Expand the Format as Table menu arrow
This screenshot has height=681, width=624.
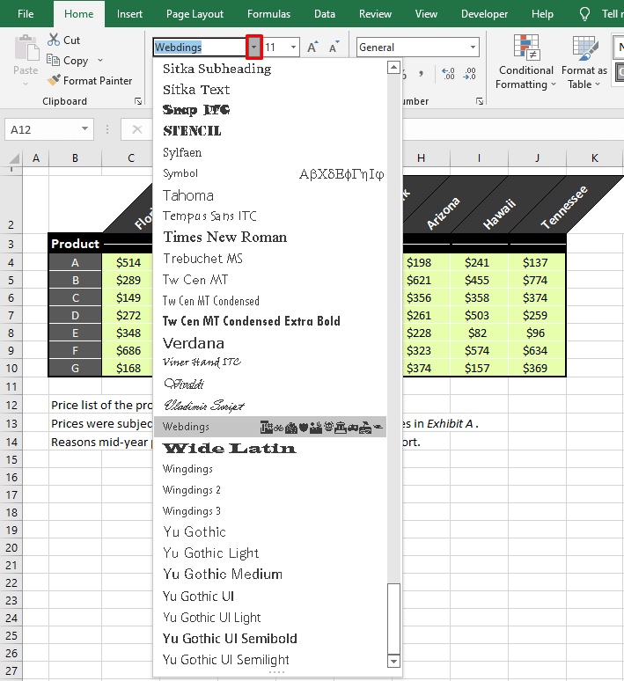point(598,84)
